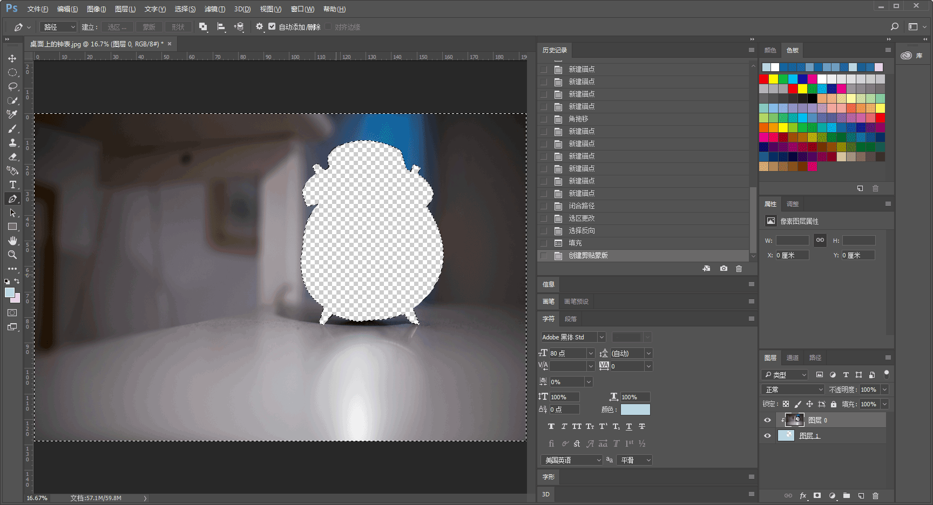This screenshot has height=505, width=933.
Task: Select the Lasso tool
Action: pos(12,86)
